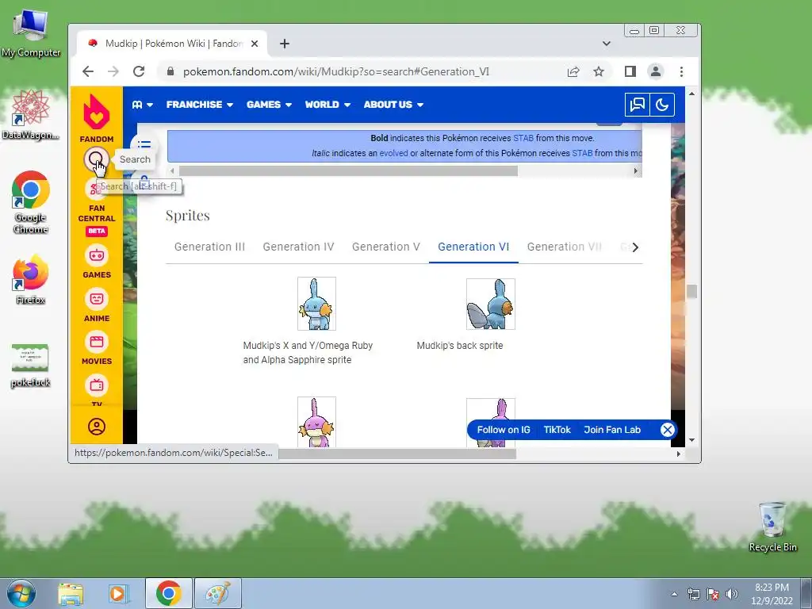
Task: Click browser bottom horizontal scrollbar
Action: (396, 454)
